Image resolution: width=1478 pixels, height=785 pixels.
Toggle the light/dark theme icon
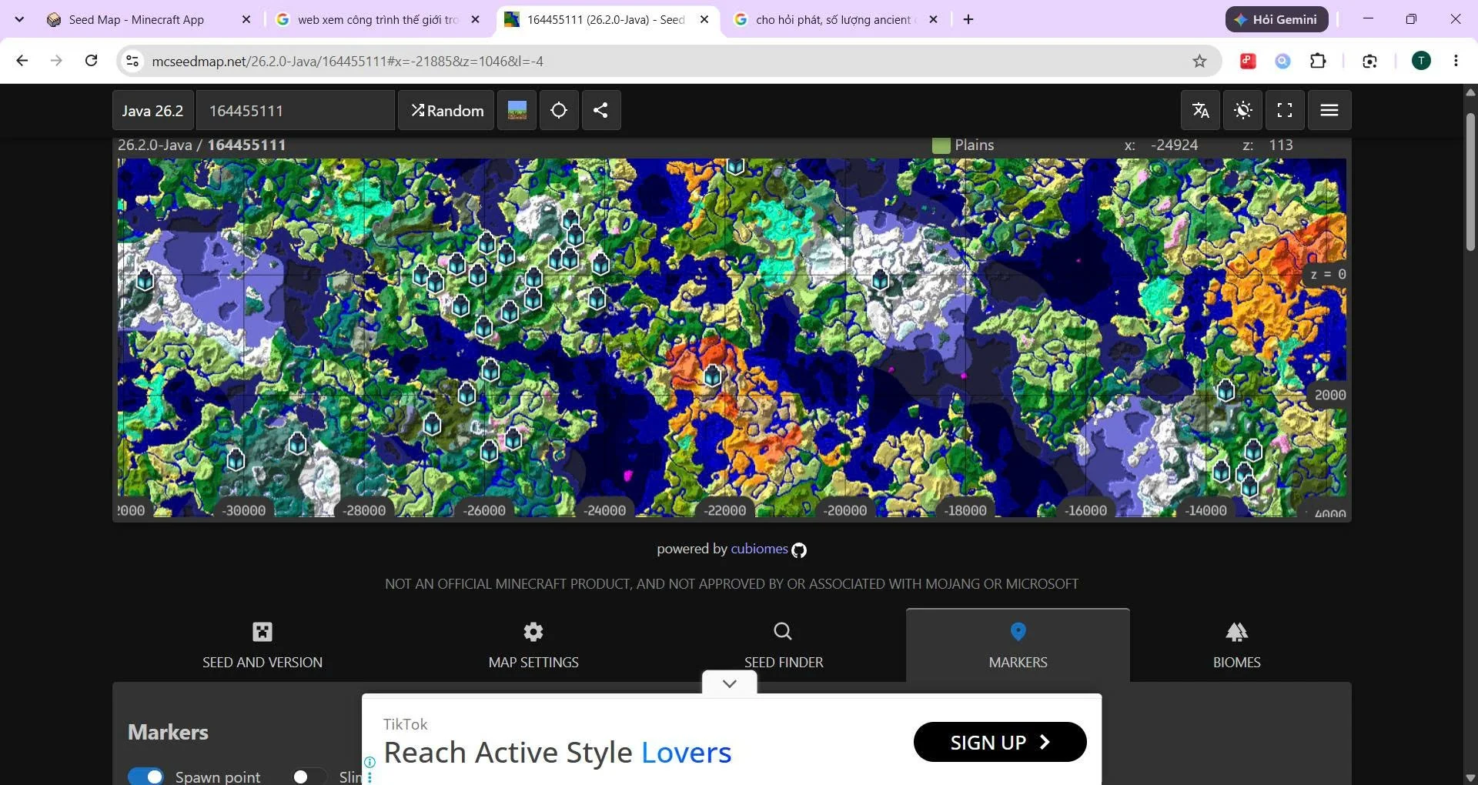[x=1243, y=110]
